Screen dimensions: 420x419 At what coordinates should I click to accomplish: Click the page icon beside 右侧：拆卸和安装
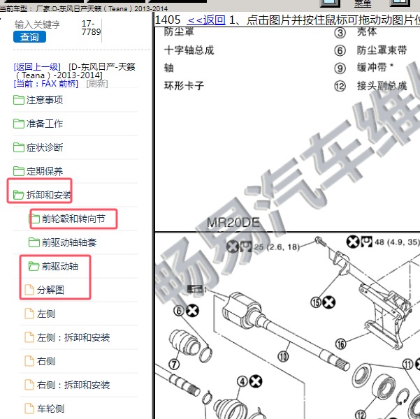(29, 385)
